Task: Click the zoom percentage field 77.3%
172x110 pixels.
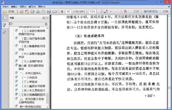Action: pos(92,11)
